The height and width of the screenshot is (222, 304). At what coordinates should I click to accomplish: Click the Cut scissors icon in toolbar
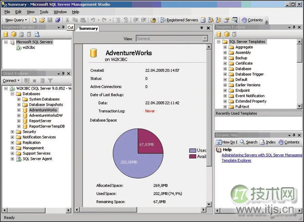pos(67,20)
